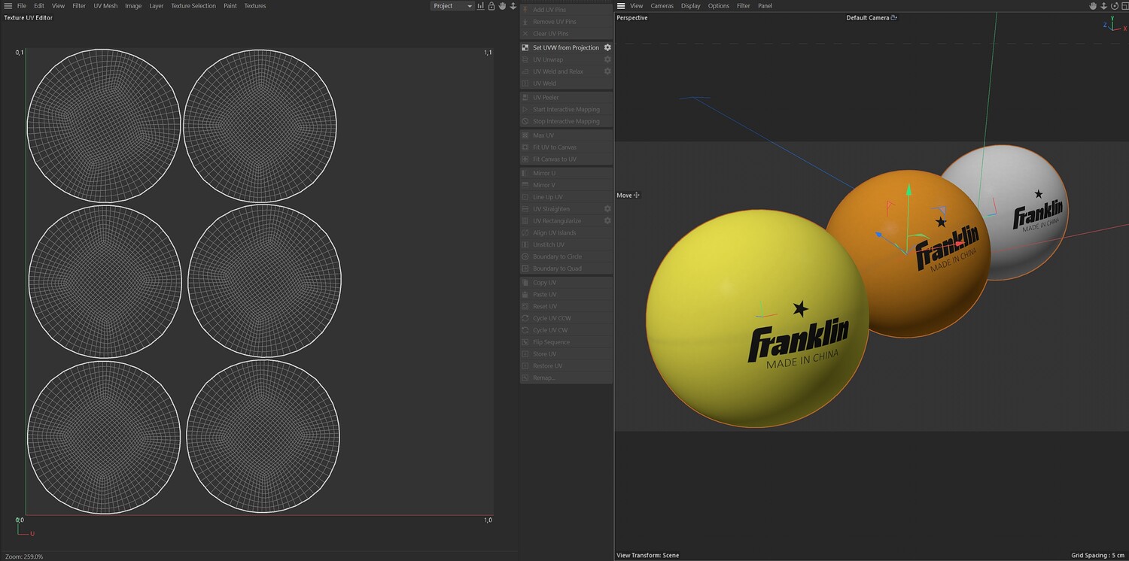Click the Line Up UV icon

pos(525,197)
